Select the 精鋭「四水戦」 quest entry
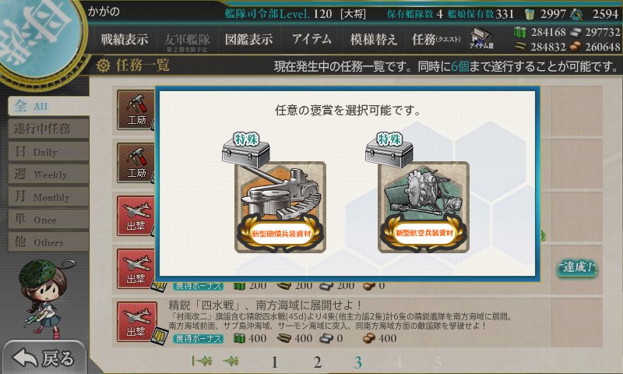This screenshot has width=623, height=374. 357,322
